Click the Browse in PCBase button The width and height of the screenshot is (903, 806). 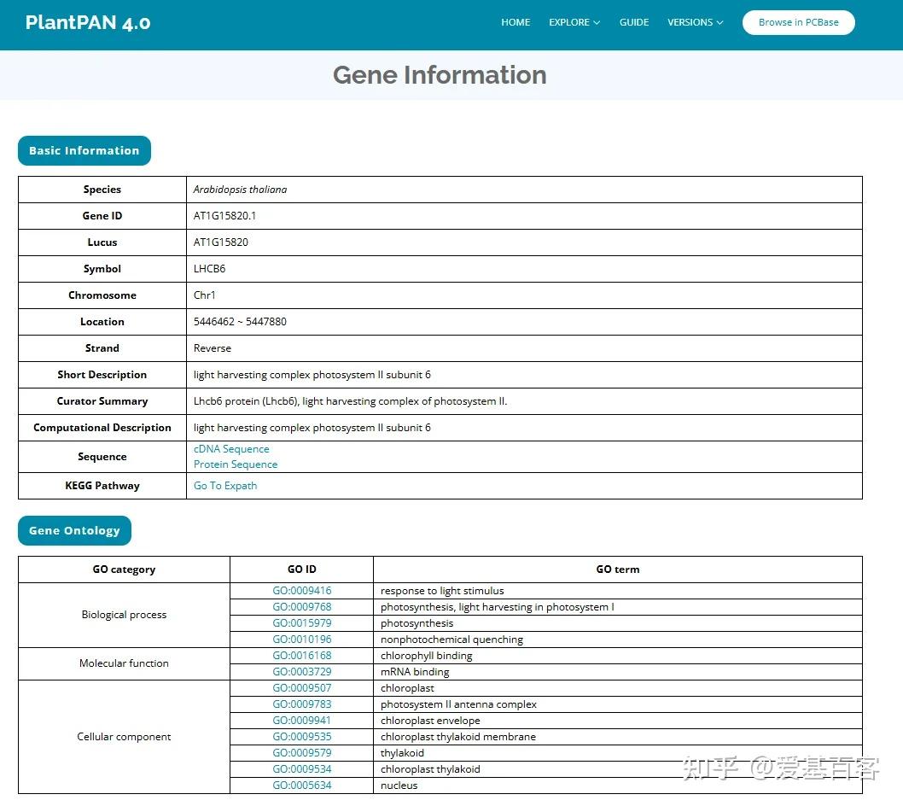tap(798, 22)
